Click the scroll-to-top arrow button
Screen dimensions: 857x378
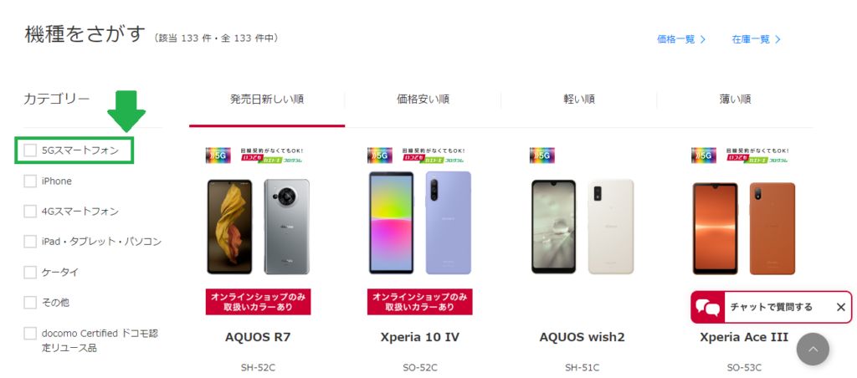[813, 349]
